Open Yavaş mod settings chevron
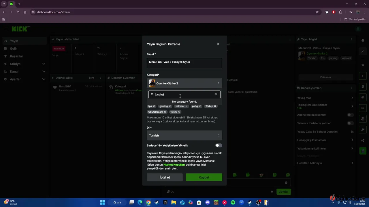 click(x=352, y=98)
